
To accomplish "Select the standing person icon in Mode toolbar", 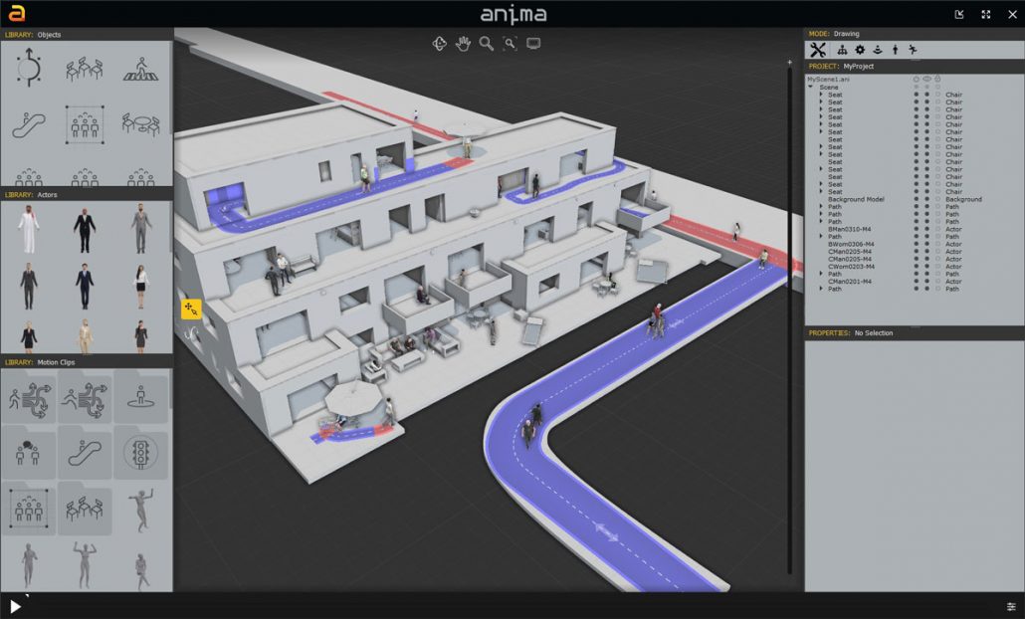I will (x=895, y=50).
